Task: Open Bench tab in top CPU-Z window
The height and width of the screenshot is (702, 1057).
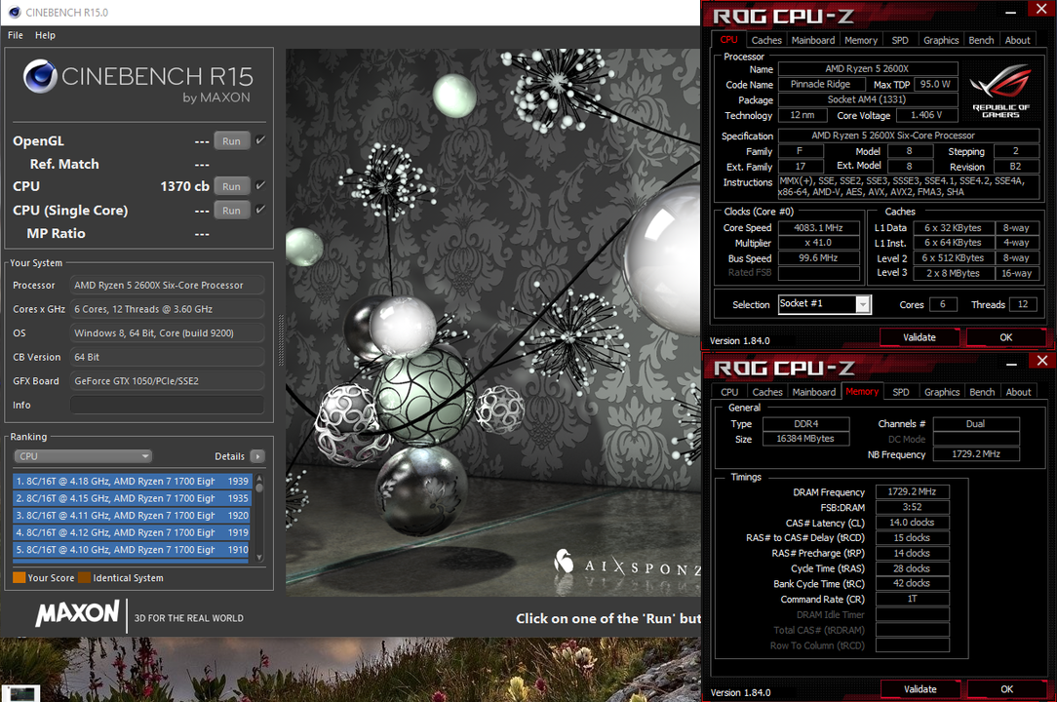Action: pos(981,40)
